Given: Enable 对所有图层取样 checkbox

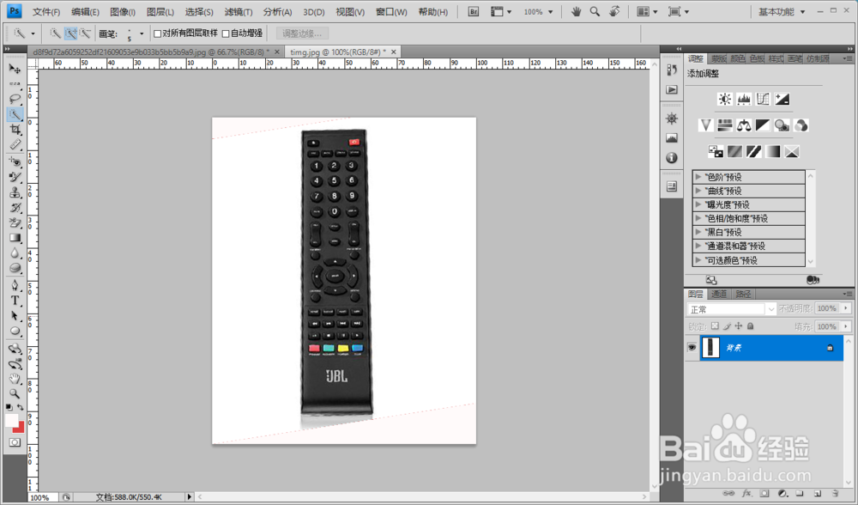Looking at the screenshot, I should point(158,34).
